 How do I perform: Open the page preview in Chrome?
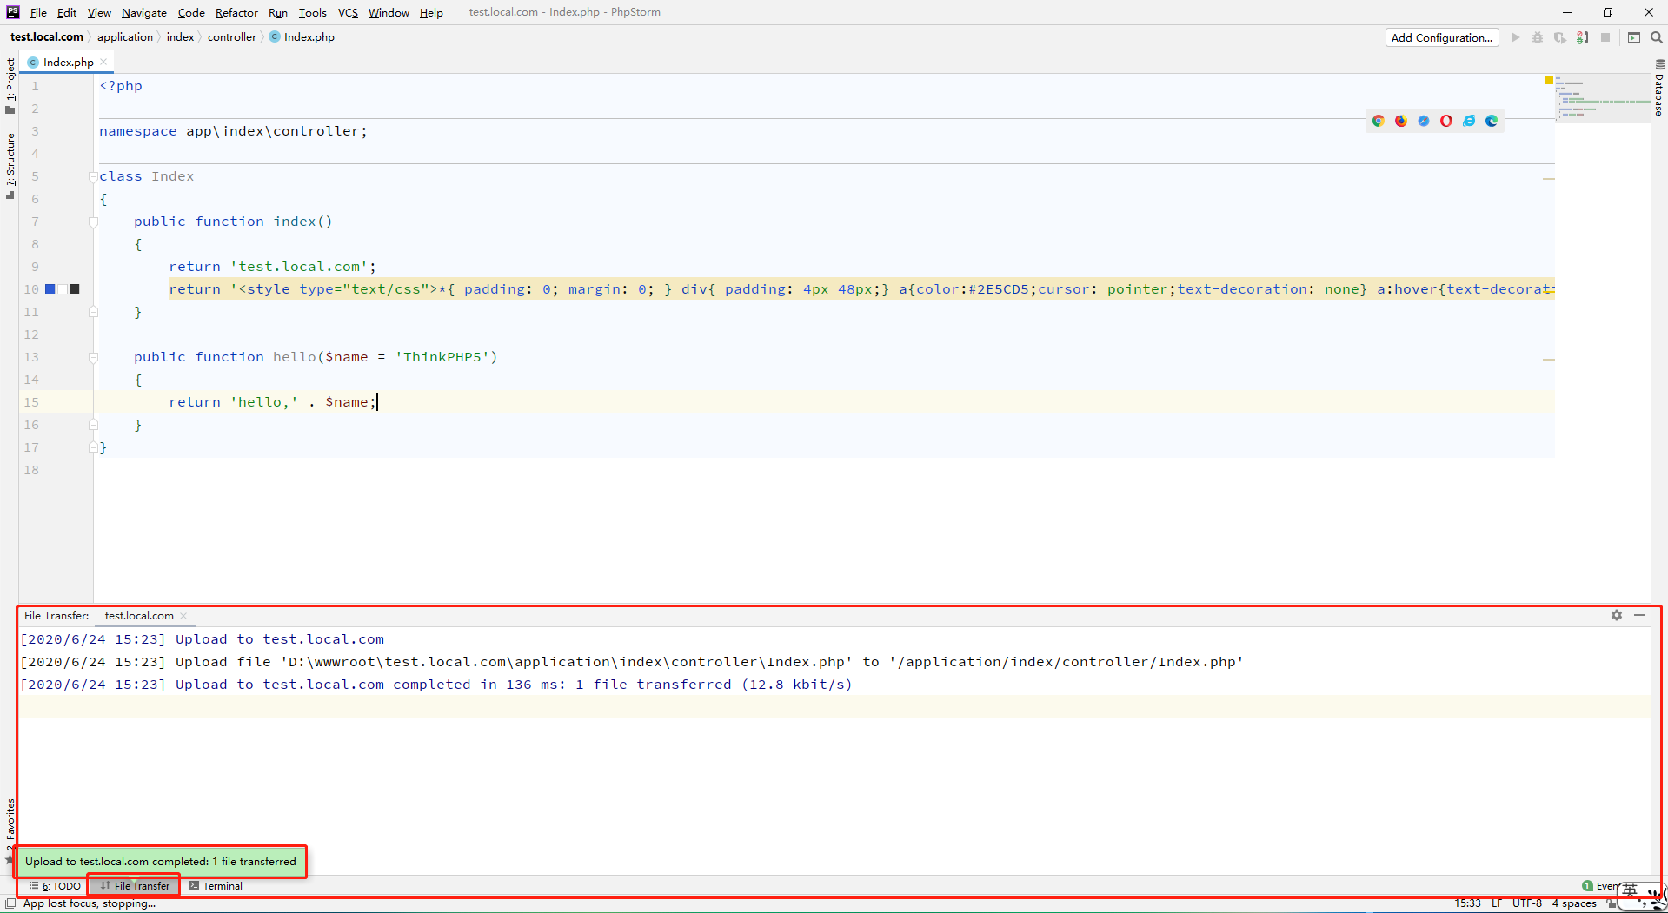coord(1379,121)
